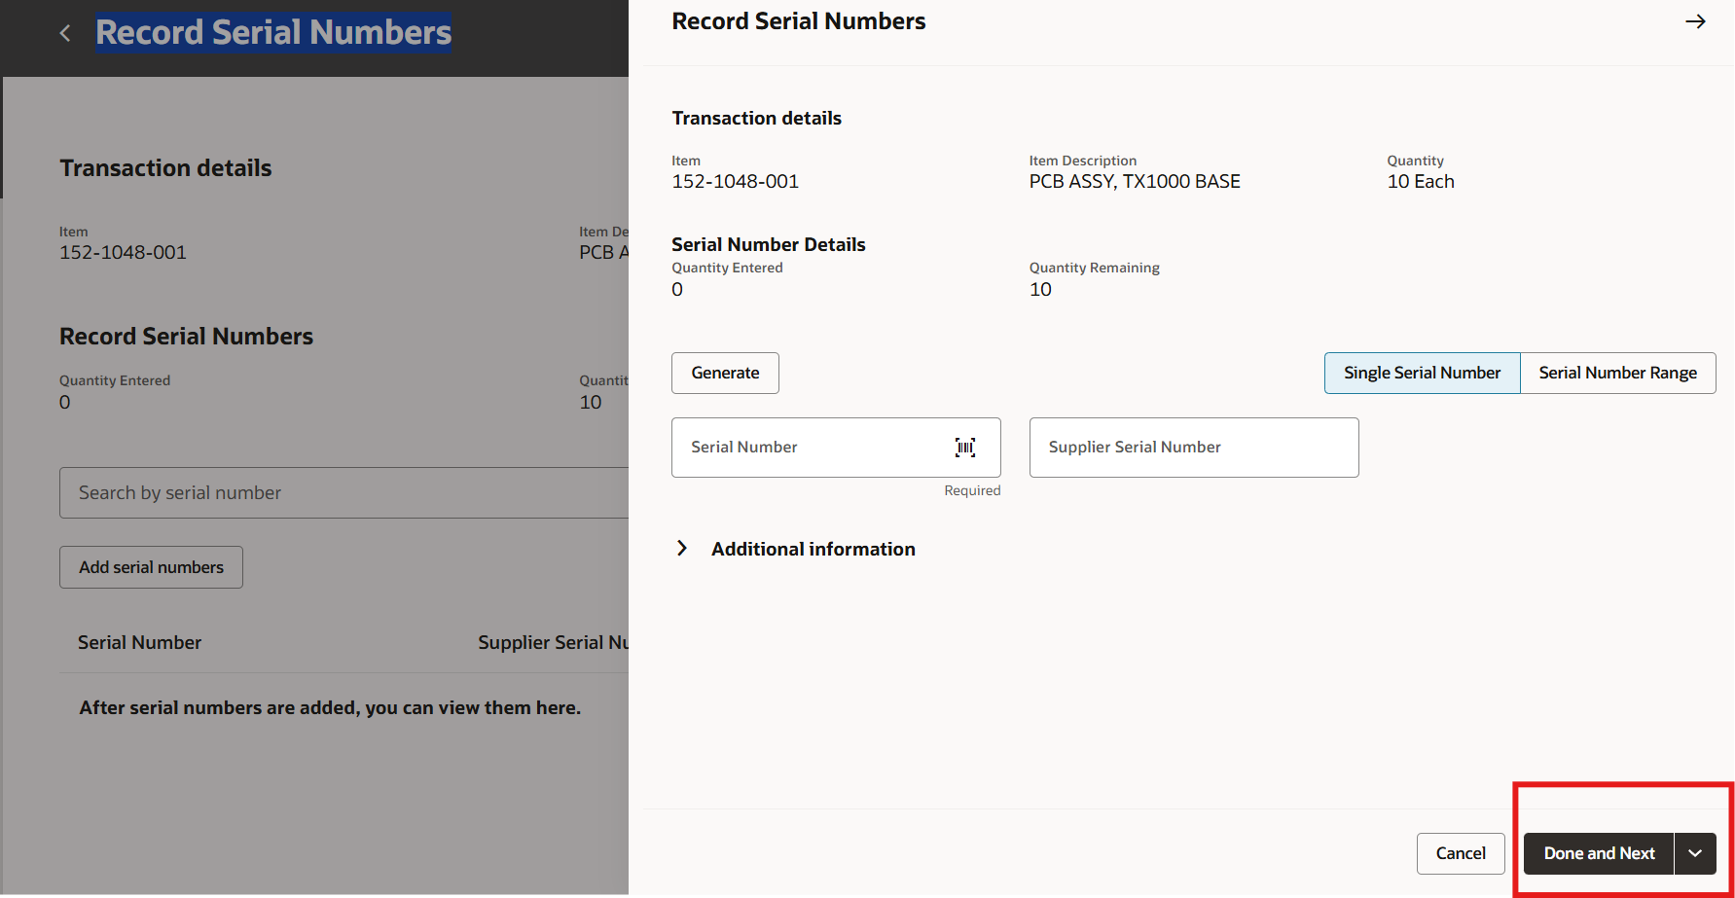This screenshot has width=1735, height=898.
Task: Click item number 152-1048-001 in the drawer
Action: coord(735,181)
